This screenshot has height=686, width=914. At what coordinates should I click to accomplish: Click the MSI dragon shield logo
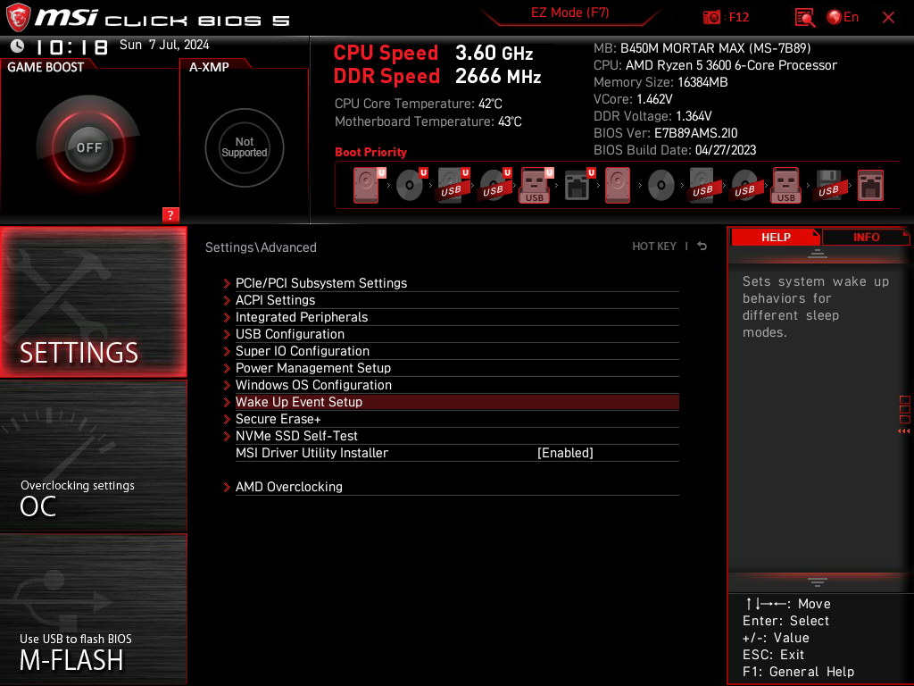click(x=18, y=18)
